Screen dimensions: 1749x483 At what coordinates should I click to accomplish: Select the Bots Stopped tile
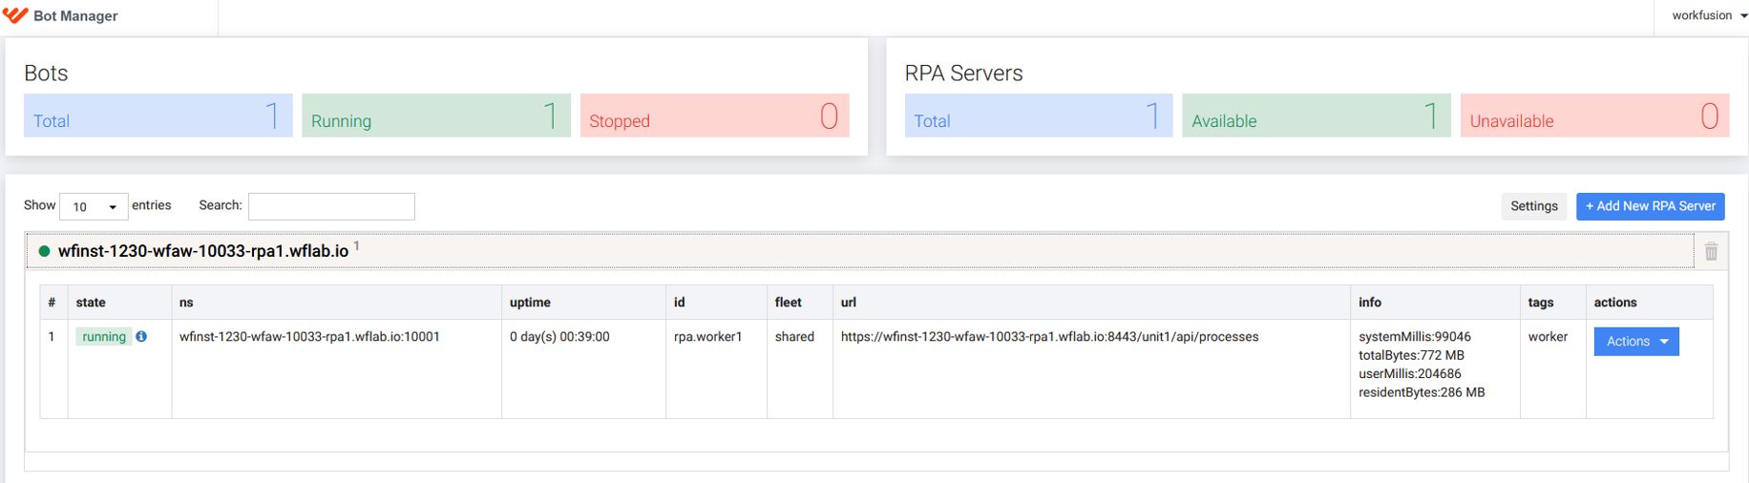[x=714, y=115]
